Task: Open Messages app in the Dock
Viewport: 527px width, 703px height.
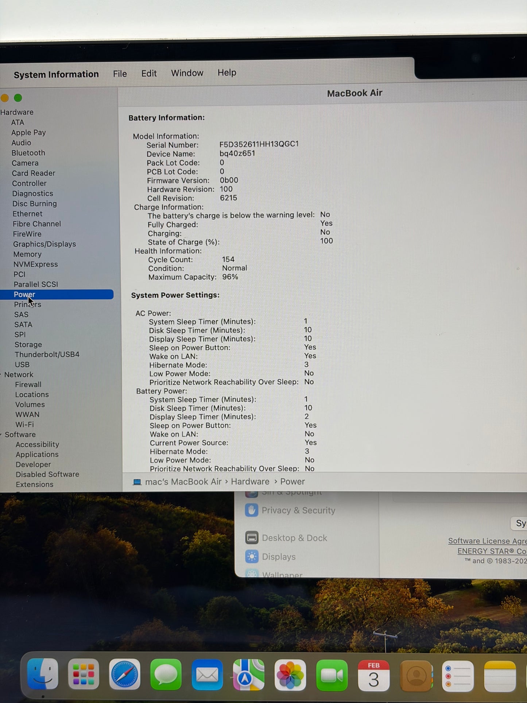Action: tap(166, 674)
